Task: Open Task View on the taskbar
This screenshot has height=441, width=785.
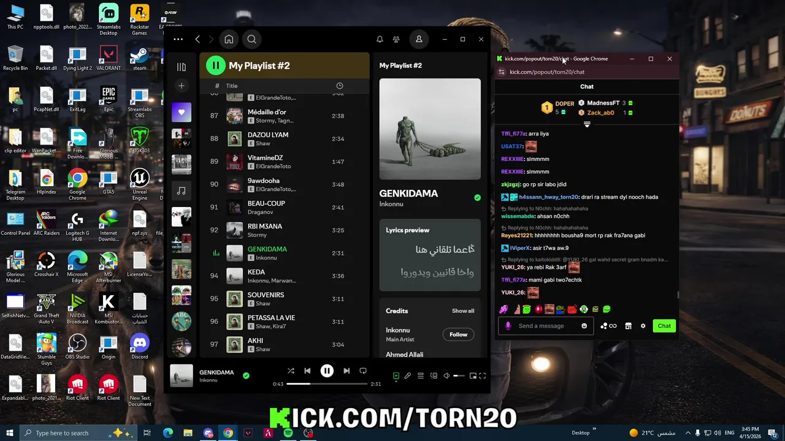Action: 147,433
